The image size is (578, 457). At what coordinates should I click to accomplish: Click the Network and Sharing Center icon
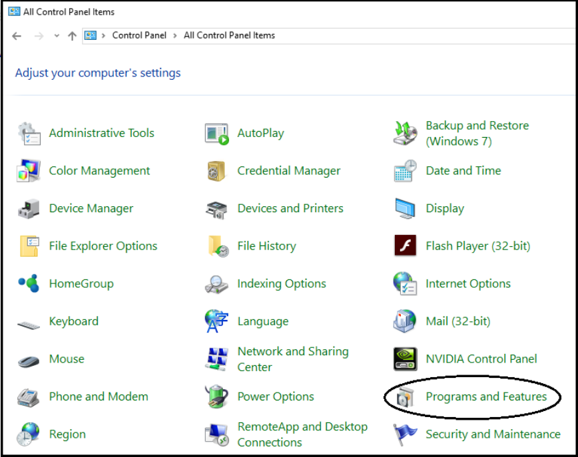pos(216,359)
